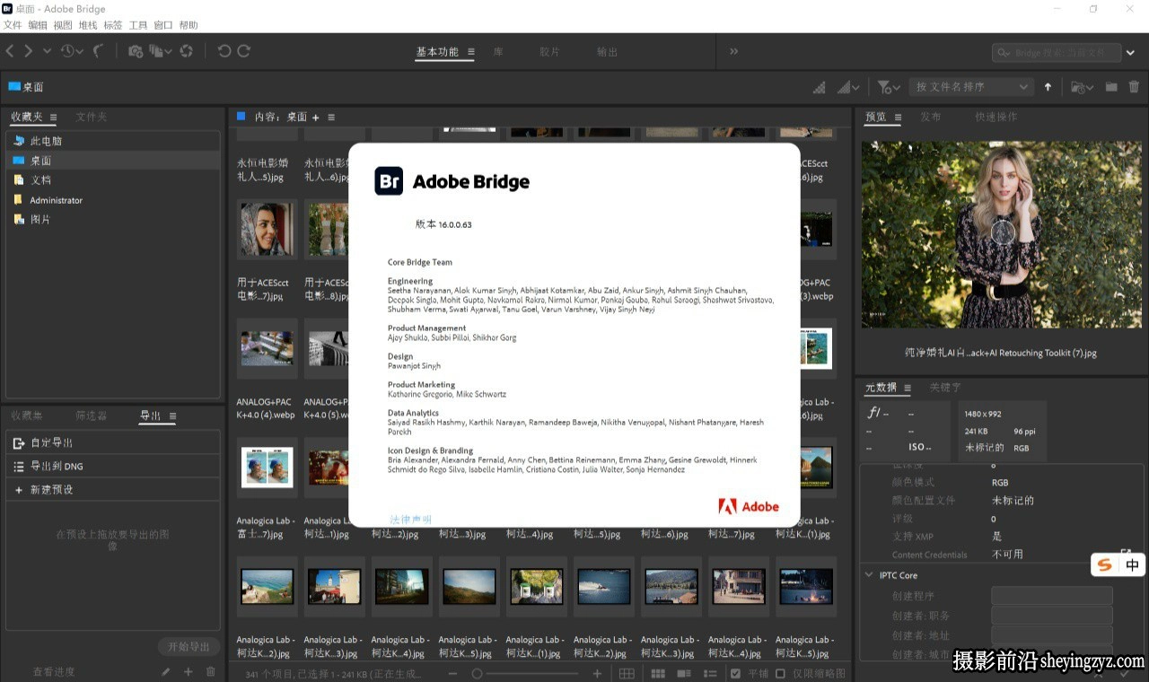Switch to the 关键字 panel tab
The height and width of the screenshot is (682, 1149).
[x=945, y=388]
